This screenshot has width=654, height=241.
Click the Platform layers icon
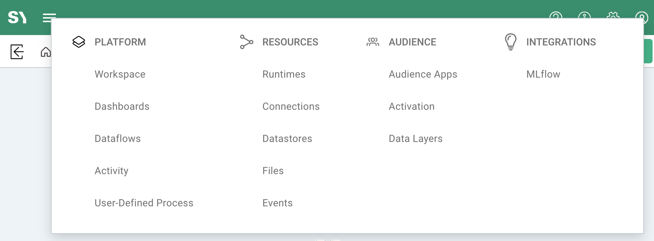pos(79,42)
